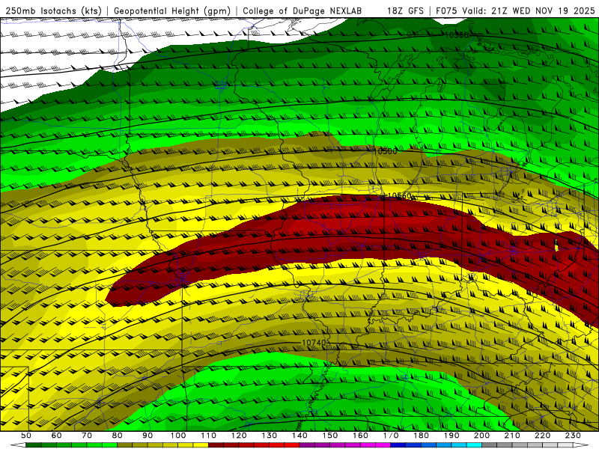Pick the cyan swatch just left of 200
Screen dimensions: 599x449
coord(474,445)
